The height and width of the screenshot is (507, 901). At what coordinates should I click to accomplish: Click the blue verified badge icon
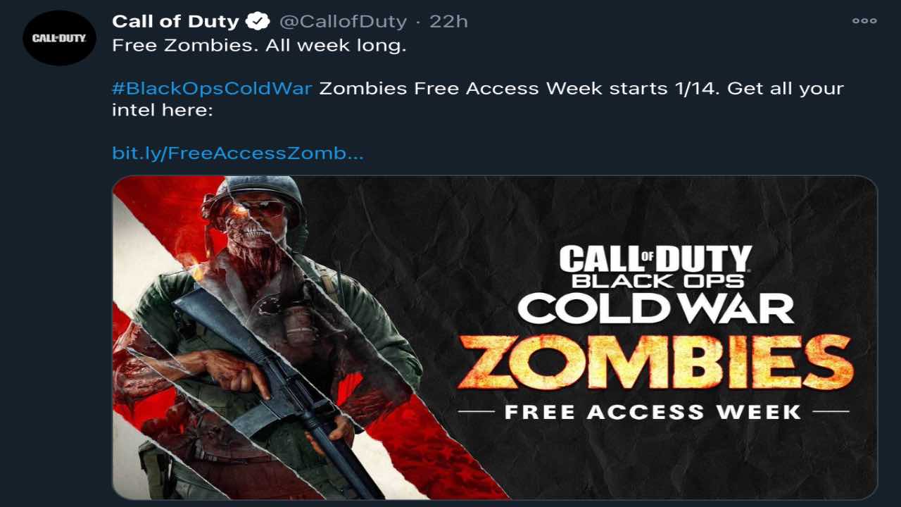[x=258, y=21]
